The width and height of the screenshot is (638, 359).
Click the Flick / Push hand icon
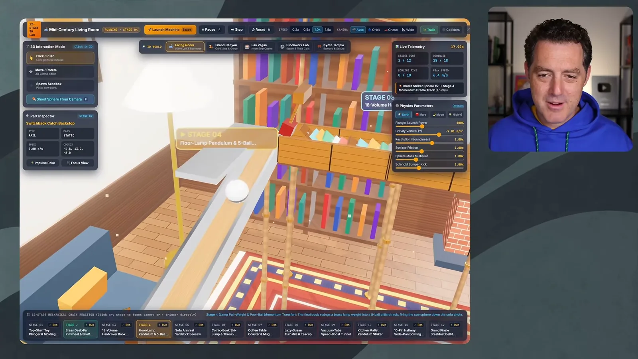click(x=31, y=58)
